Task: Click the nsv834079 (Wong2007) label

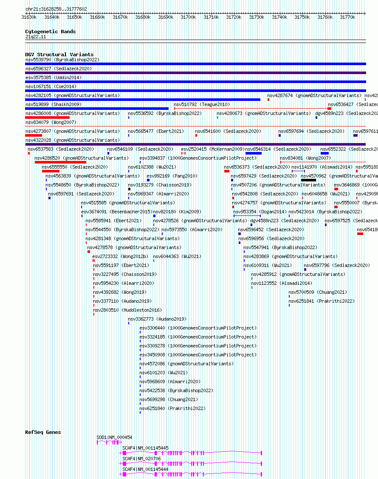Action: 51,122
